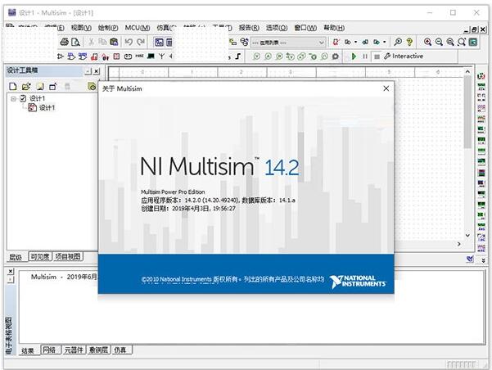The image size is (492, 370).
Task: Switch to the 层级 tab
Action: (16, 257)
